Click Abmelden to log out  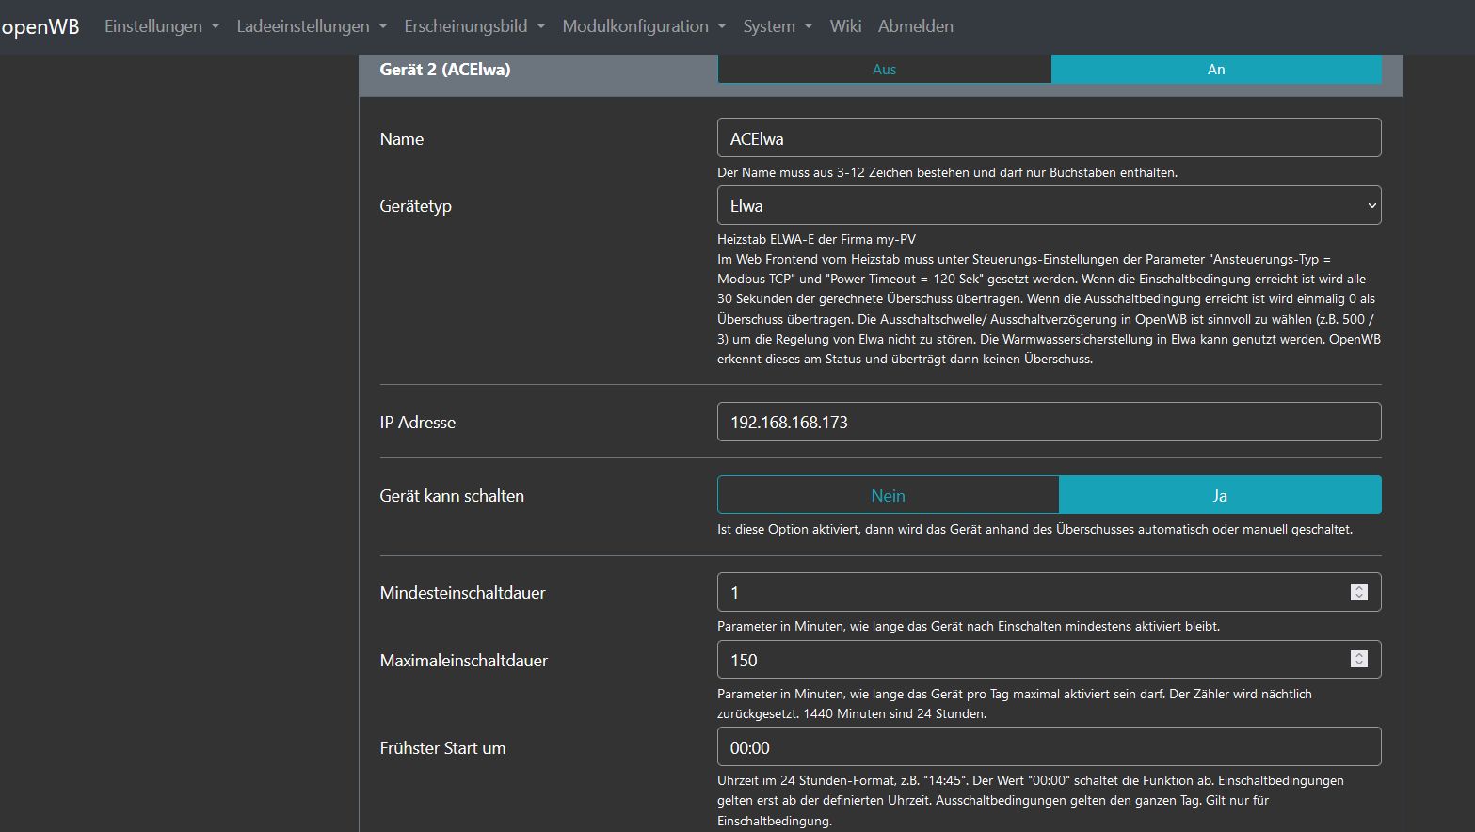coord(915,26)
